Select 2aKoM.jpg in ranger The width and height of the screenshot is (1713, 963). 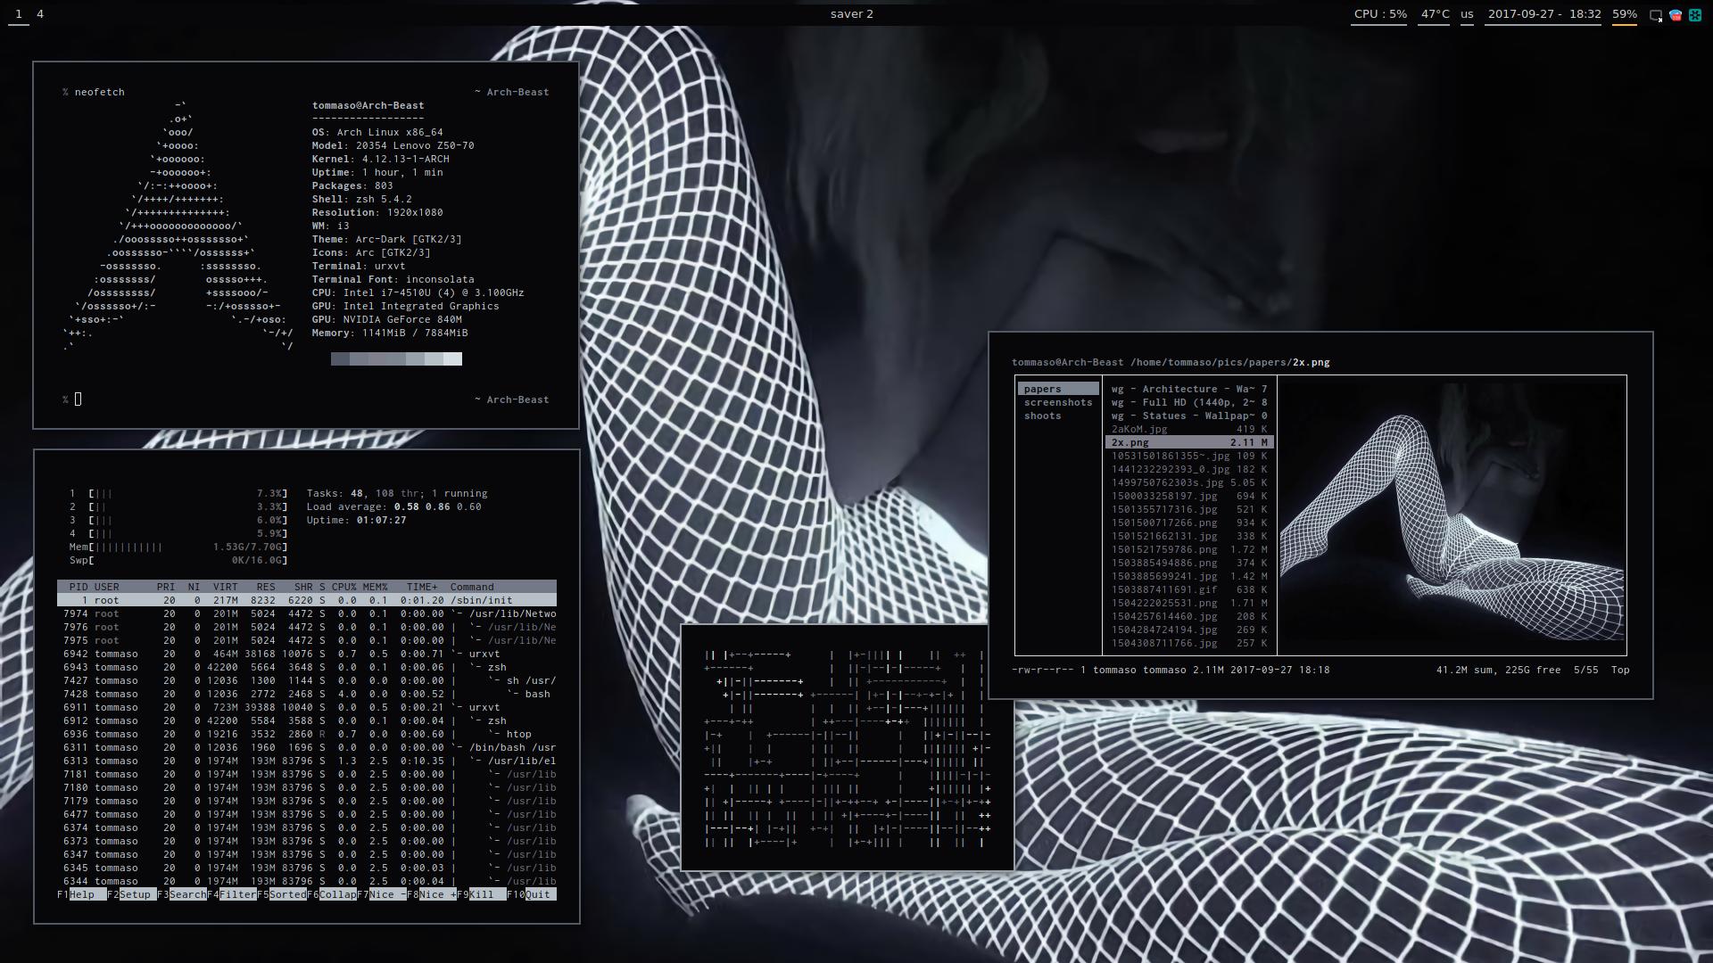point(1189,429)
